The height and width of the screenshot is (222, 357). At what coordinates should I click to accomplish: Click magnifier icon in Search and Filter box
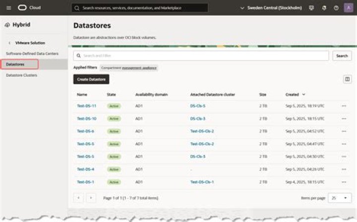pos(78,55)
